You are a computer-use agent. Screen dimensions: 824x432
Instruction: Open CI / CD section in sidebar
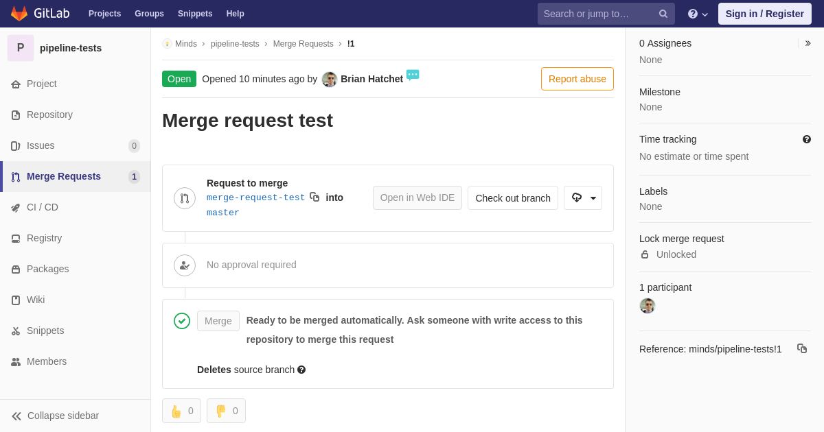point(76,207)
